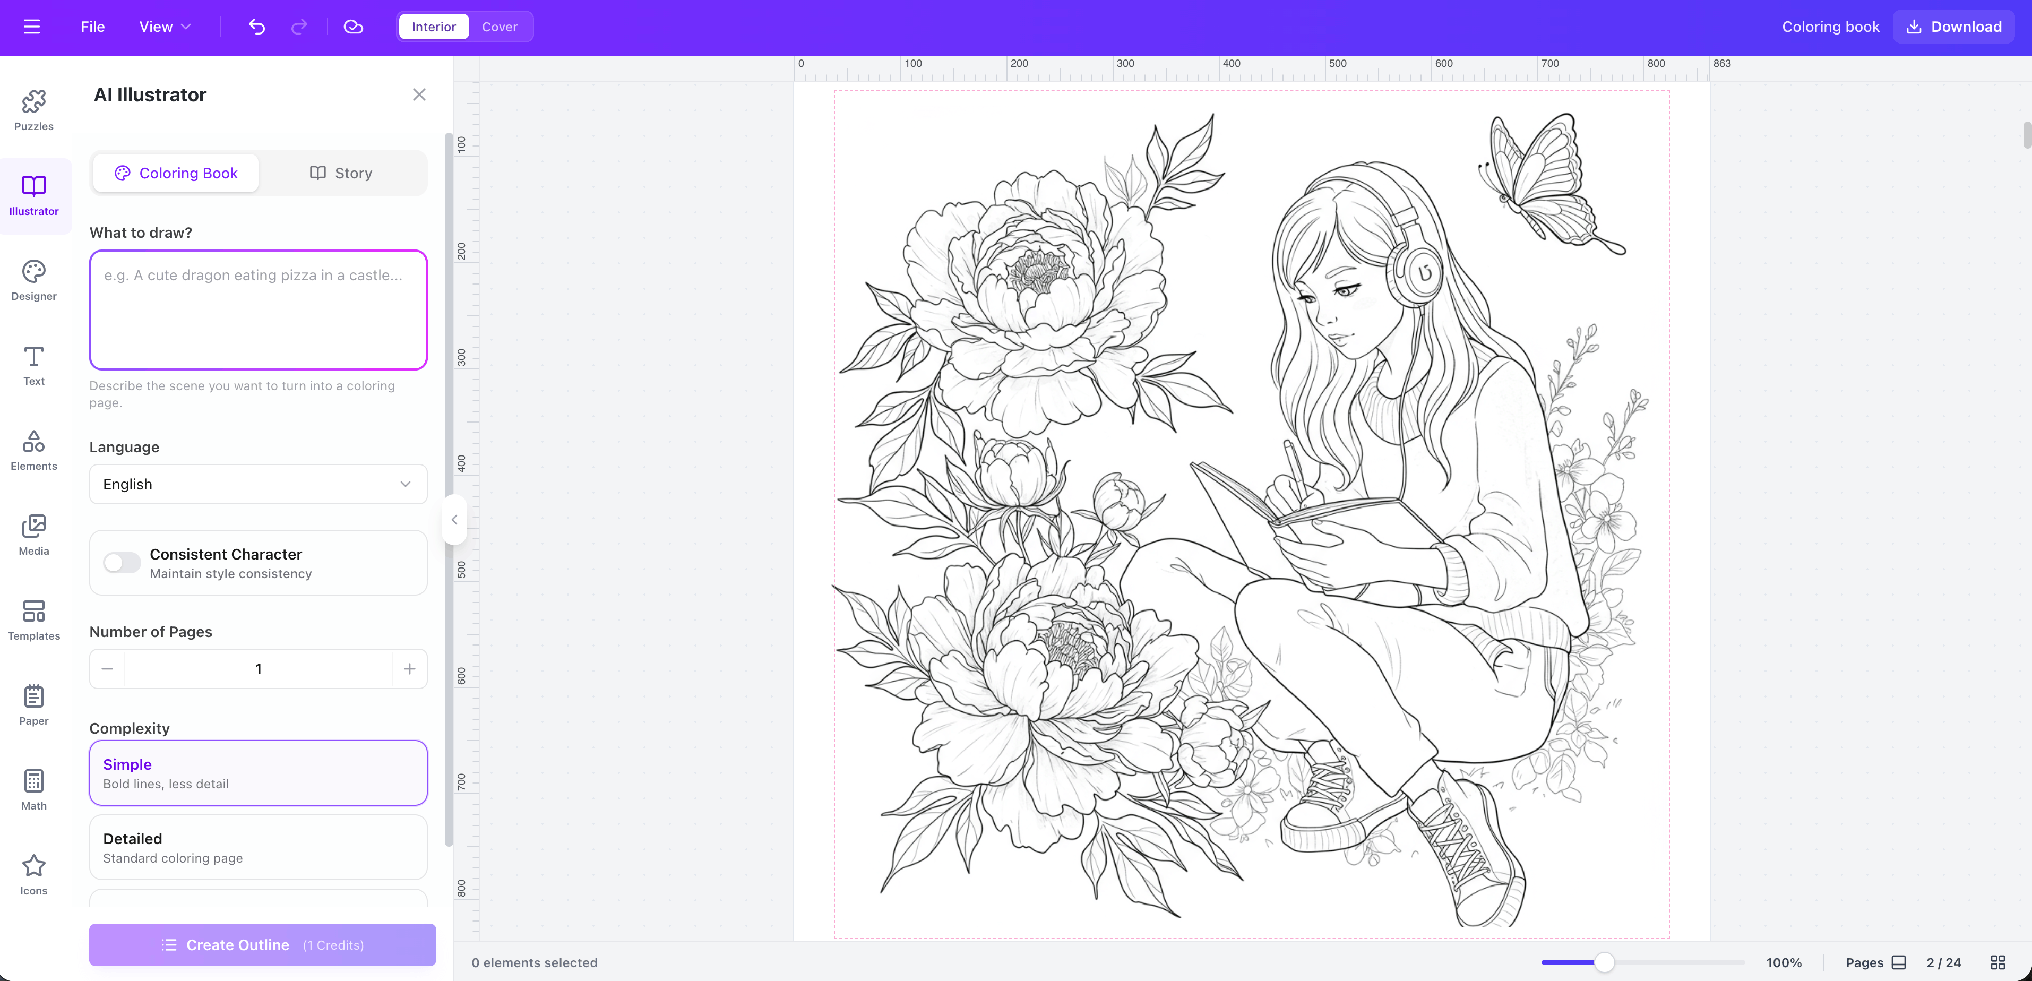Open the Templates panel

33,620
